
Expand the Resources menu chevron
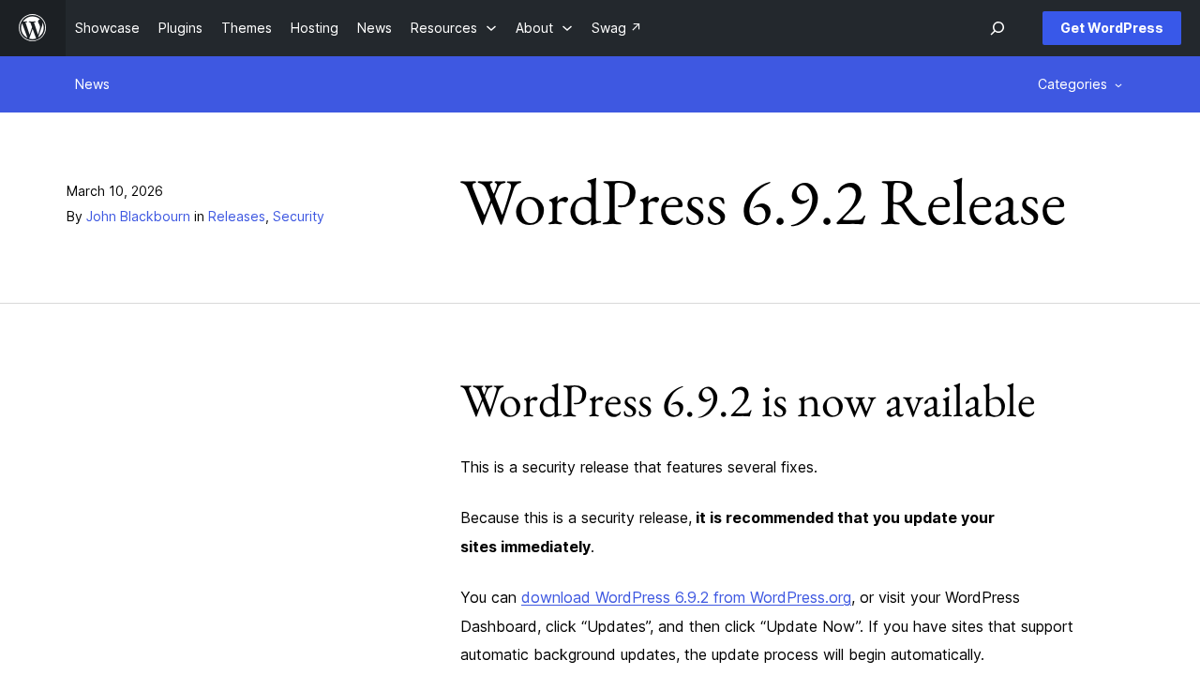[490, 28]
